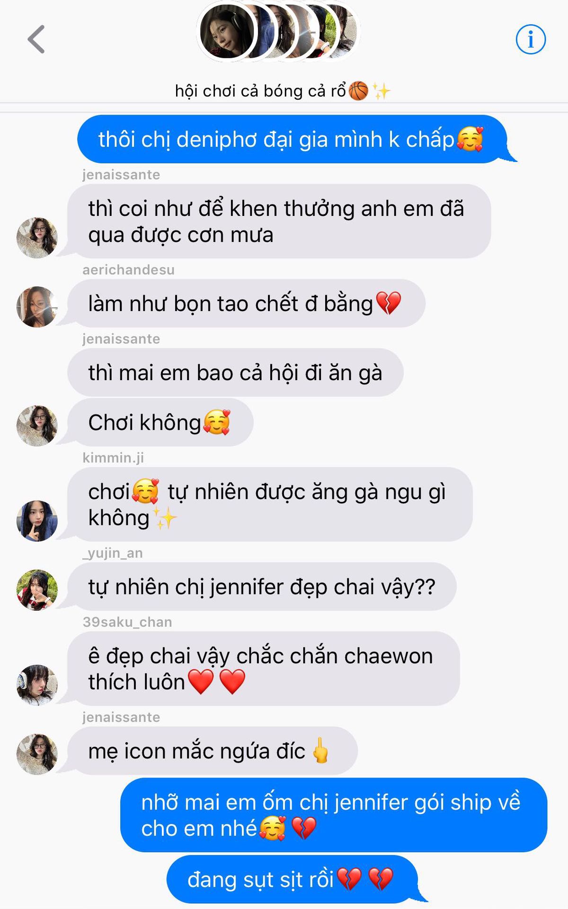Viewport: 568px width, 909px height.
Task: Tap the group name with basketball emoji
Action: [x=283, y=90]
